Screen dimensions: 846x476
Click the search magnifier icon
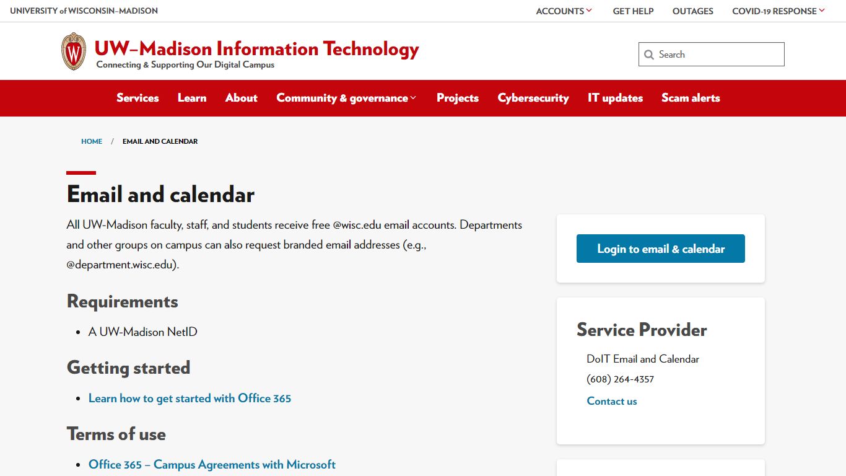[x=649, y=55]
